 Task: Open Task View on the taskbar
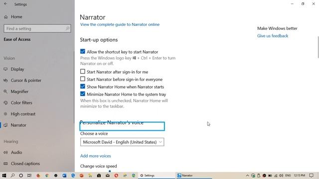29,176
